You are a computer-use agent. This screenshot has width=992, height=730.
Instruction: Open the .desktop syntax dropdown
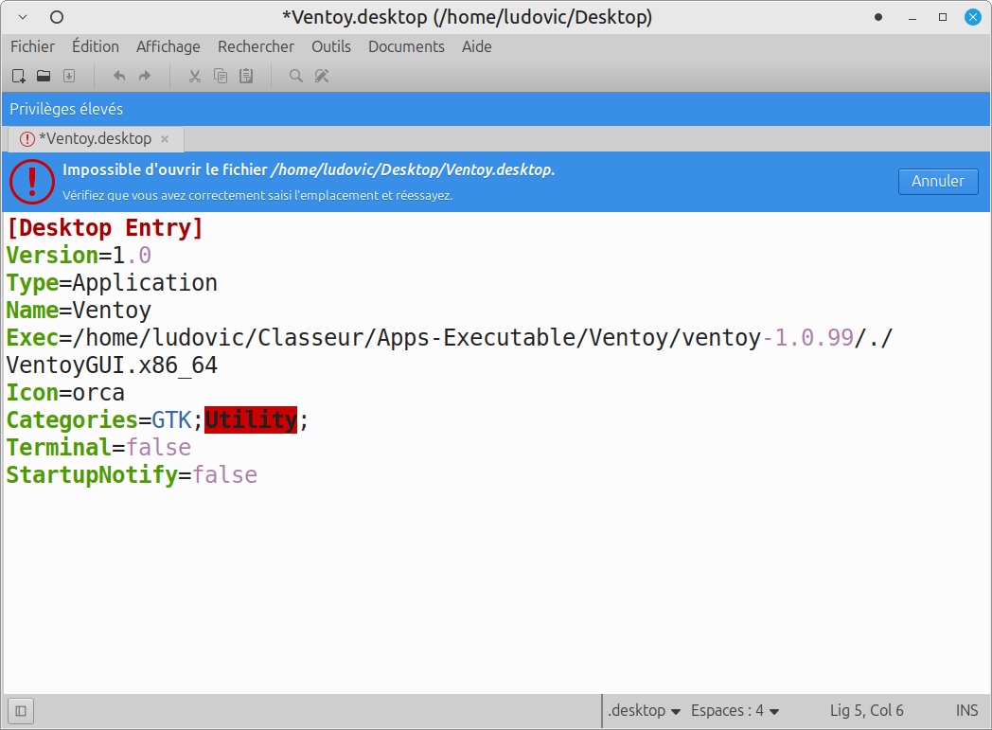point(644,711)
